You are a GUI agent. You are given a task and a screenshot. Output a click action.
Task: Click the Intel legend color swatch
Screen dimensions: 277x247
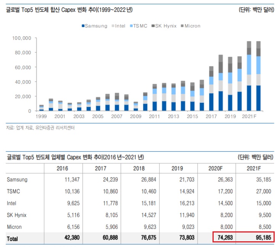point(113,26)
